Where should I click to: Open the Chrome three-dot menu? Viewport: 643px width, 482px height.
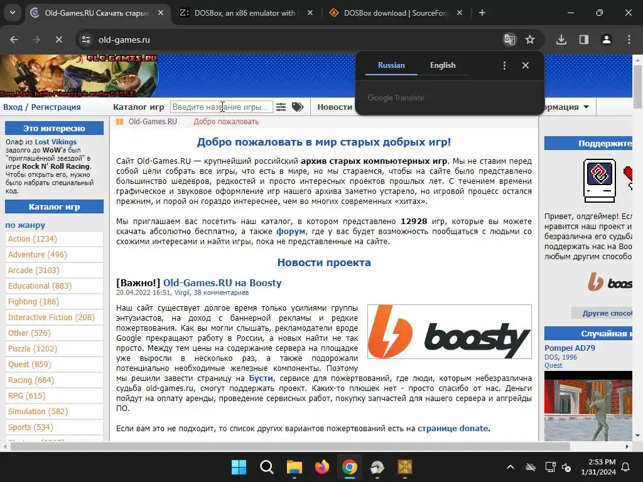tap(629, 40)
